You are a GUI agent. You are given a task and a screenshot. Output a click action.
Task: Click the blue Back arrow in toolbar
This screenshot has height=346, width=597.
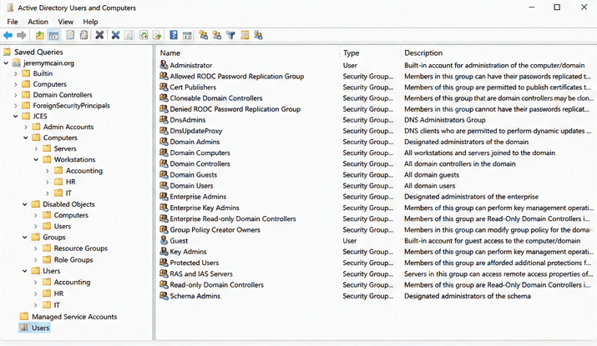click(x=8, y=35)
